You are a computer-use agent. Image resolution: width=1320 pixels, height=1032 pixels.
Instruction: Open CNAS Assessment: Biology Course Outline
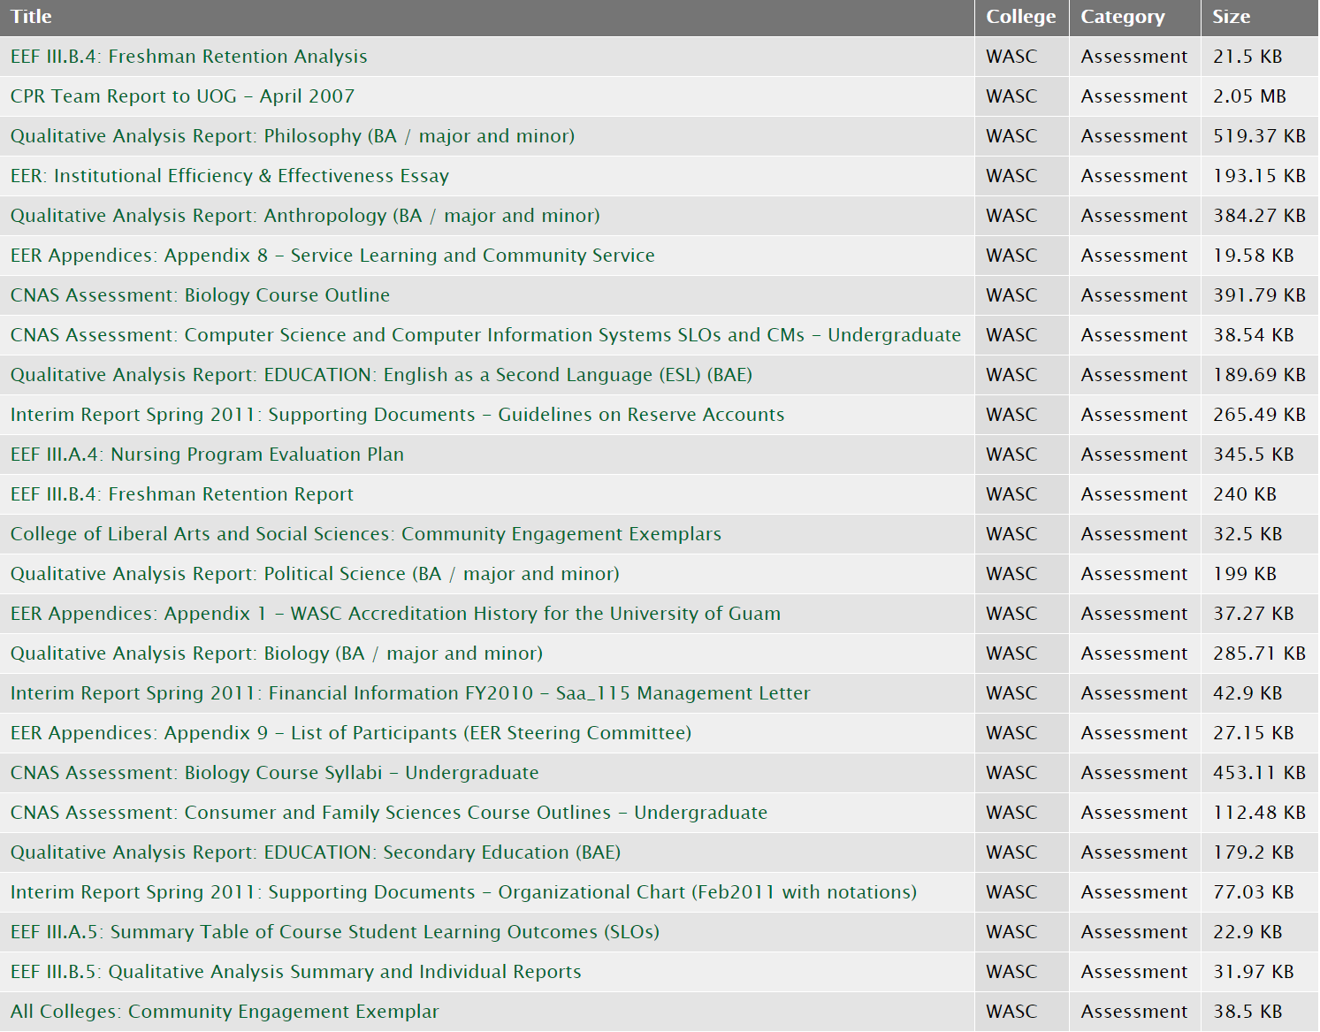(x=200, y=295)
